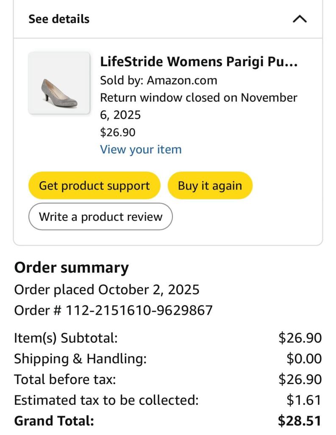Tap the $28.51 Grand Total amount
Screen dimensions: 336x435
point(300,421)
